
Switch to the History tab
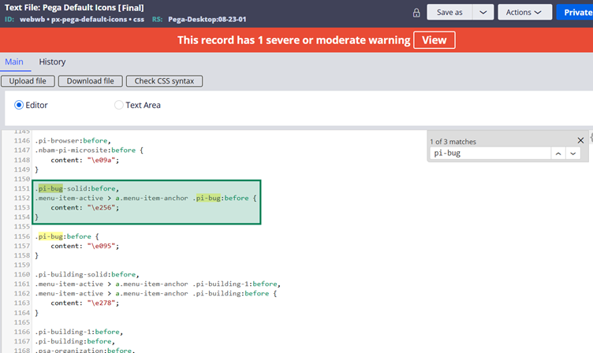coord(53,61)
